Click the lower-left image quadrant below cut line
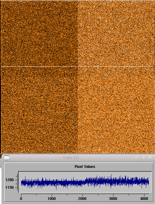This screenshot has height=204, width=155. coord(39,110)
